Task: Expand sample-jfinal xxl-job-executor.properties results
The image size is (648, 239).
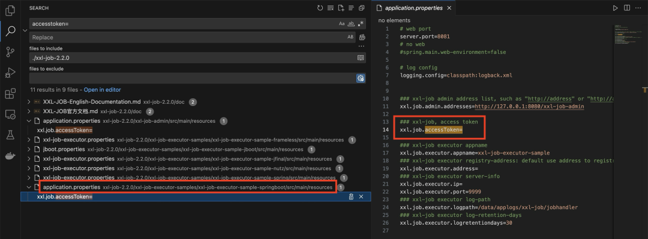Action: [x=29, y=159]
